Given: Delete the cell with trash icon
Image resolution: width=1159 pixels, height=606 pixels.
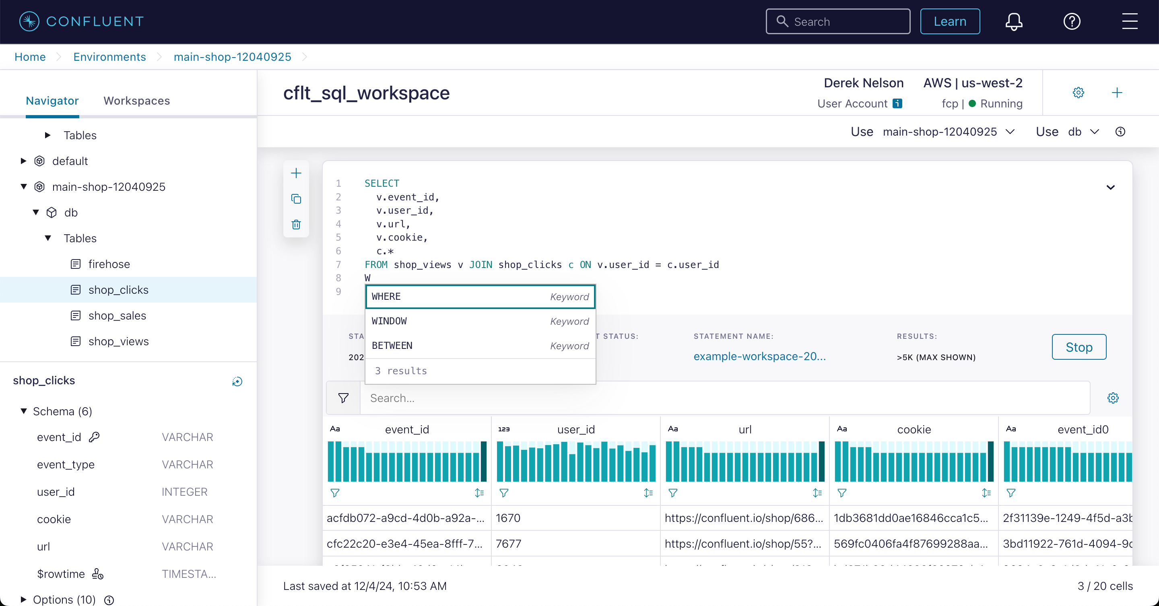Looking at the screenshot, I should click(x=296, y=225).
